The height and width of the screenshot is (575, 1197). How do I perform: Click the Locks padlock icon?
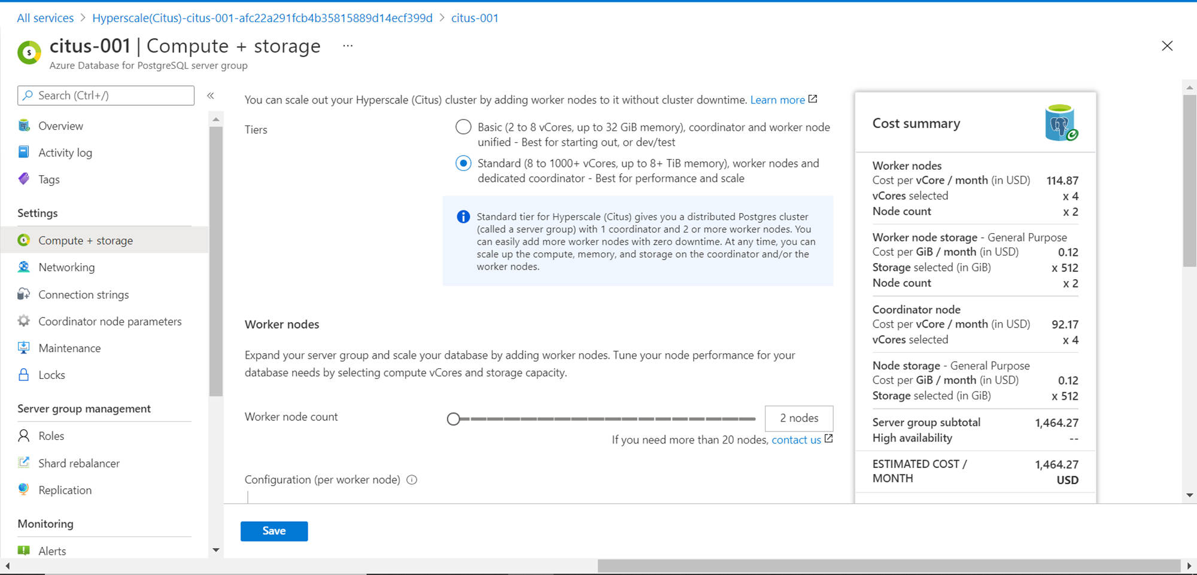(x=24, y=375)
